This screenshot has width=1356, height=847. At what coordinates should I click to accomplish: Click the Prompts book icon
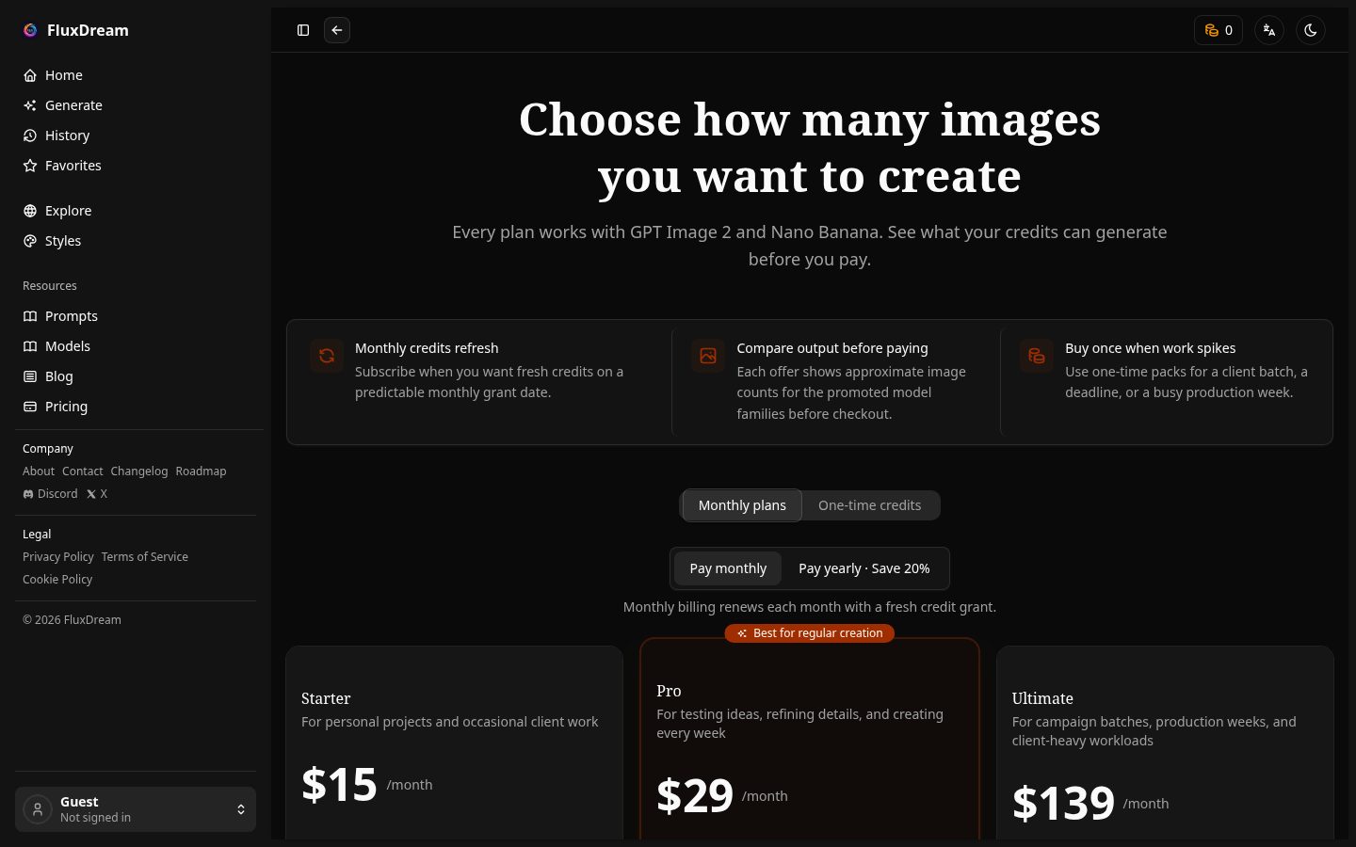click(x=30, y=316)
